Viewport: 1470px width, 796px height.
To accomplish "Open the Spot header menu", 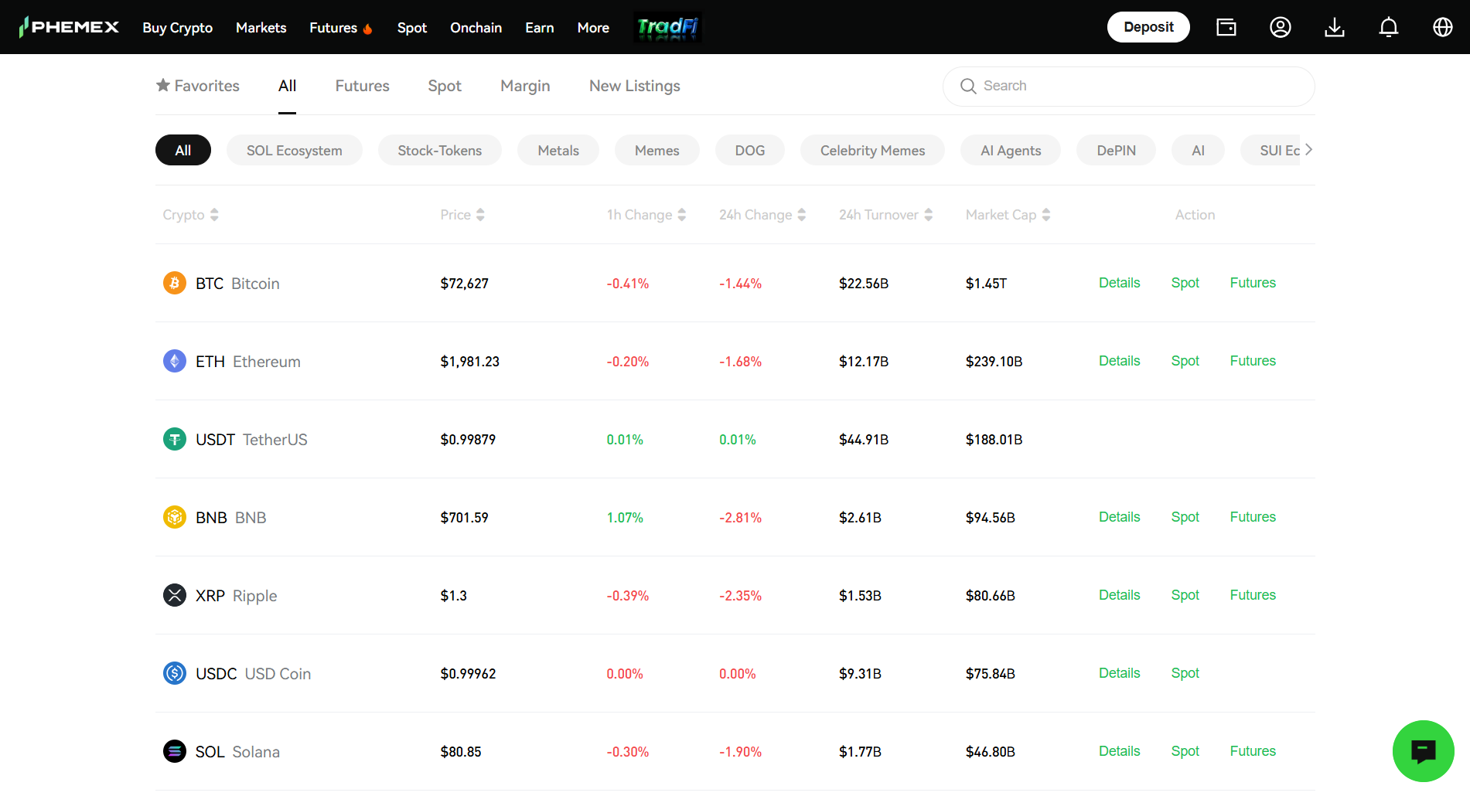I will pos(412,28).
